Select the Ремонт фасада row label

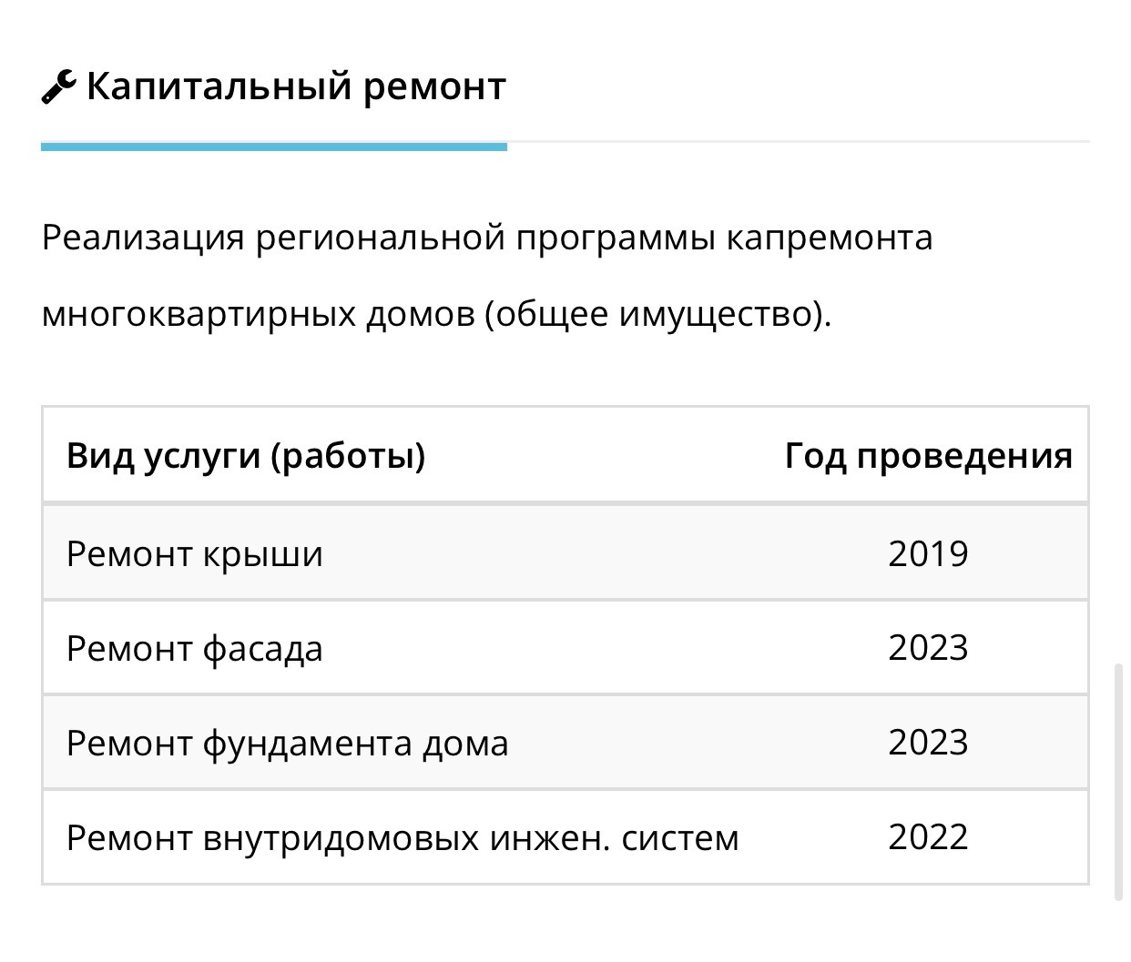pos(195,649)
